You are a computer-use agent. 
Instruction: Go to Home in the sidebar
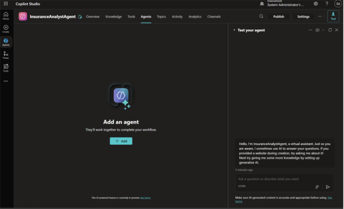tap(5, 16)
